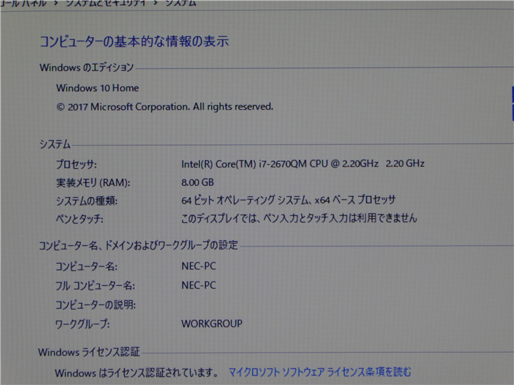Select the 64-bit system type value
Screen dimensions: 514x385
click(x=288, y=200)
